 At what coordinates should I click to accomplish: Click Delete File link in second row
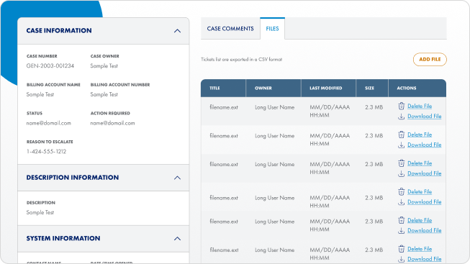(420, 135)
